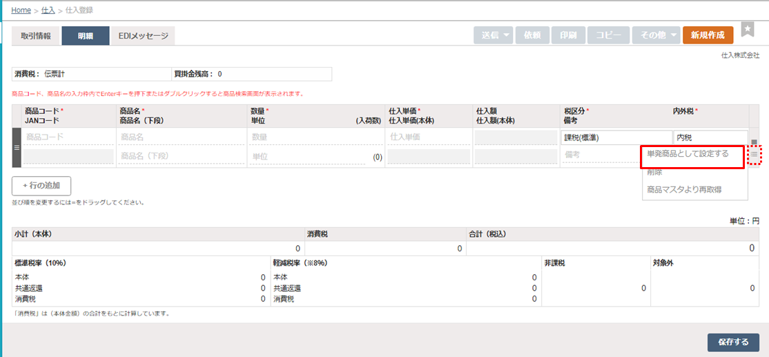Click the star bookmark icon

click(748, 29)
